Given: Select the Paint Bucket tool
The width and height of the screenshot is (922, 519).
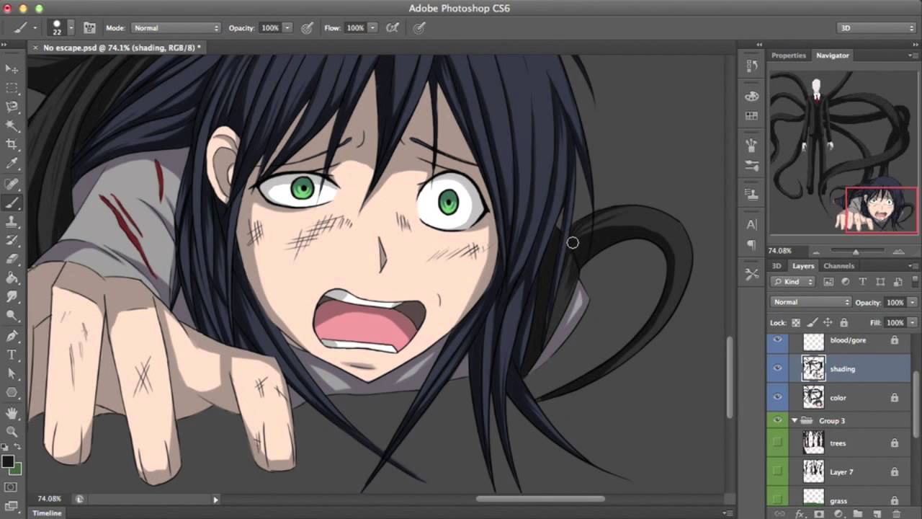Looking at the screenshot, I should pos(12,278).
